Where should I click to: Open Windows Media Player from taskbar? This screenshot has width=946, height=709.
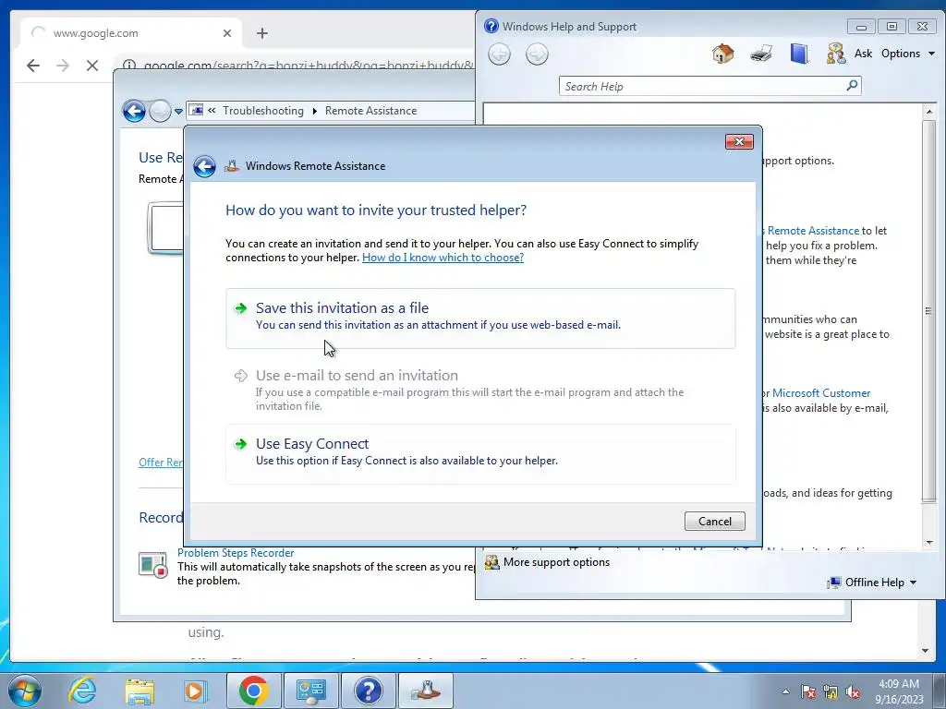[196, 691]
